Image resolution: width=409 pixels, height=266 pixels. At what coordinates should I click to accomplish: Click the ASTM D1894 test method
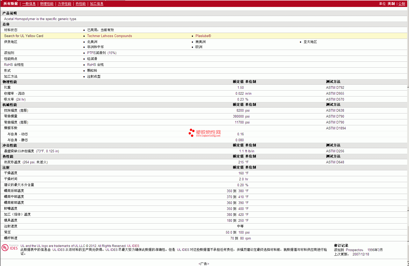(336, 128)
